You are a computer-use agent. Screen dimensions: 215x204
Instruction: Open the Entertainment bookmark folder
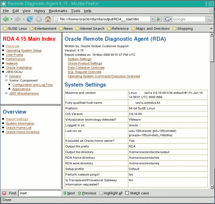tap(43, 29)
